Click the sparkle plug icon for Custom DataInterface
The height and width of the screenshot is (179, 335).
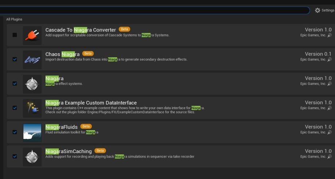[x=32, y=108]
